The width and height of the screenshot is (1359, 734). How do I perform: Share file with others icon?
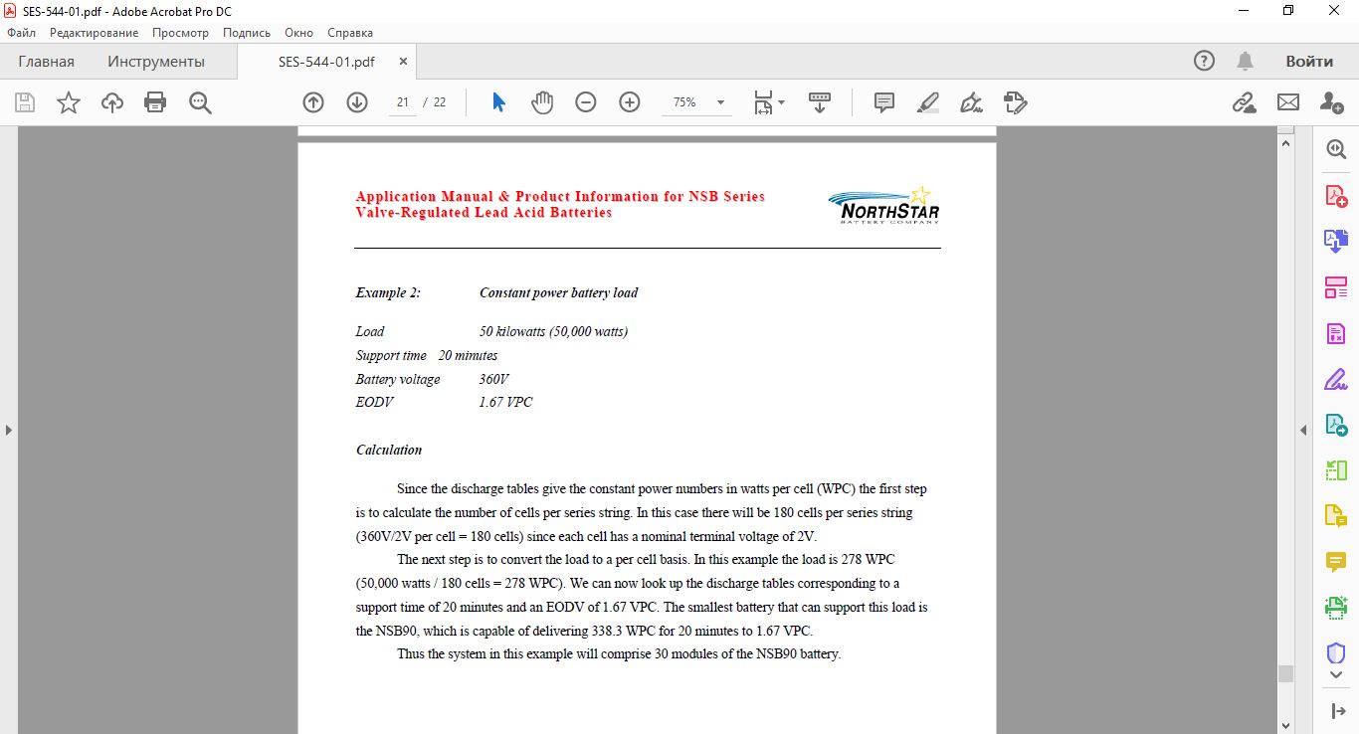click(x=1332, y=102)
